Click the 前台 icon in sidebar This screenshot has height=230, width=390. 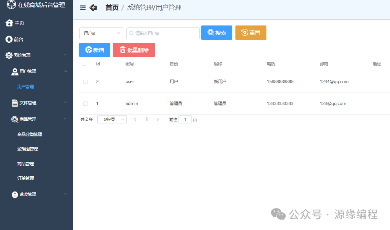9,39
